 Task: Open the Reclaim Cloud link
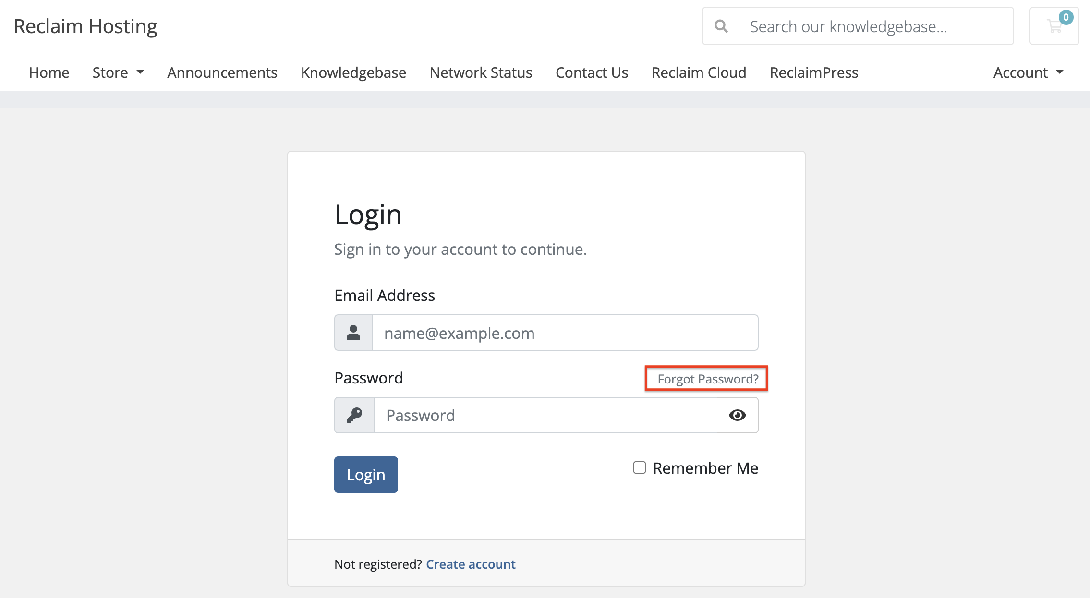coord(699,72)
